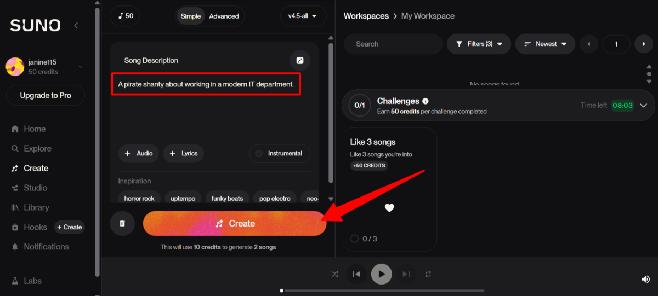Open Hooks in the sidebar
The width and height of the screenshot is (658, 296).
29,227
